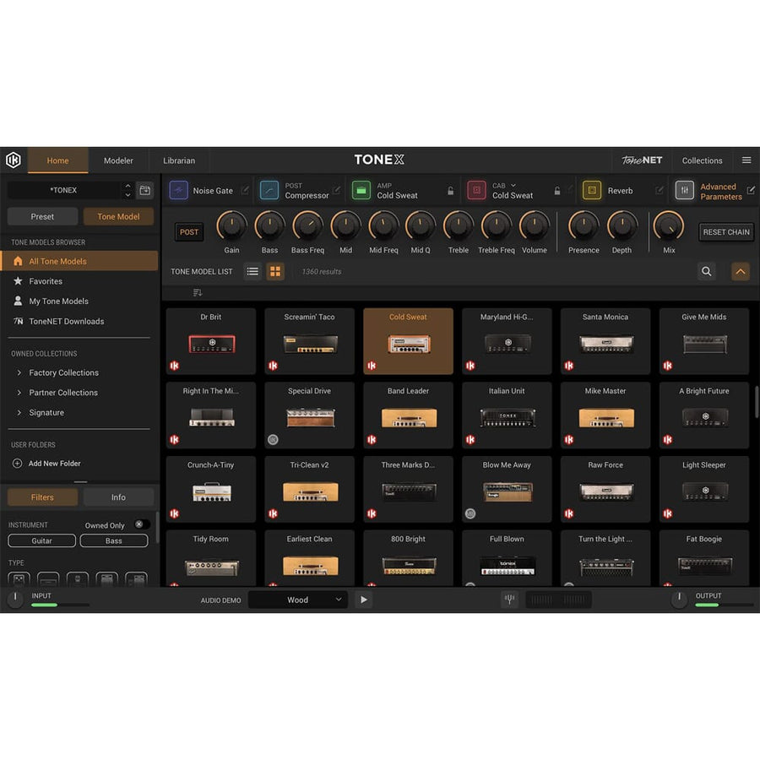Viewport: 760px width, 760px height.
Task: Filter by Bass instrument
Action: (114, 540)
